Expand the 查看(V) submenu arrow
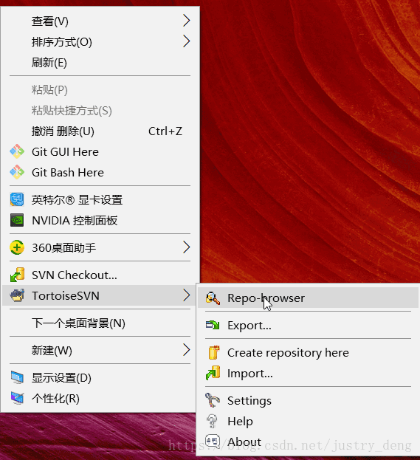Viewport: 420px width, 460px height. coord(187,21)
